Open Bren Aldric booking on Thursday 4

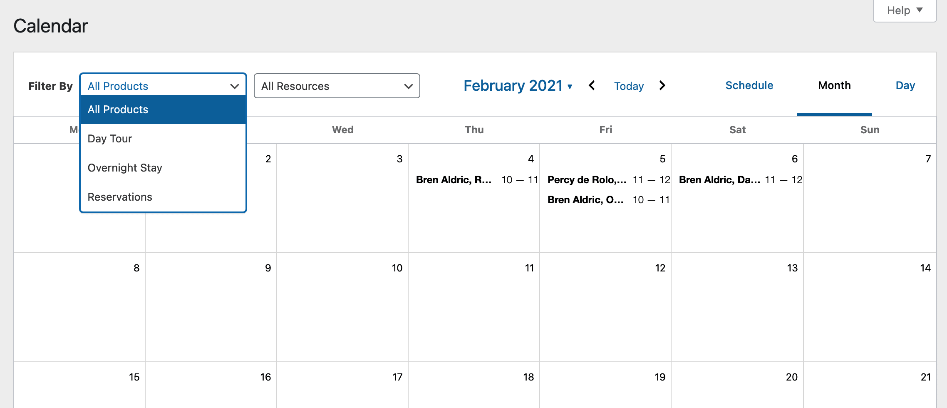pos(476,180)
